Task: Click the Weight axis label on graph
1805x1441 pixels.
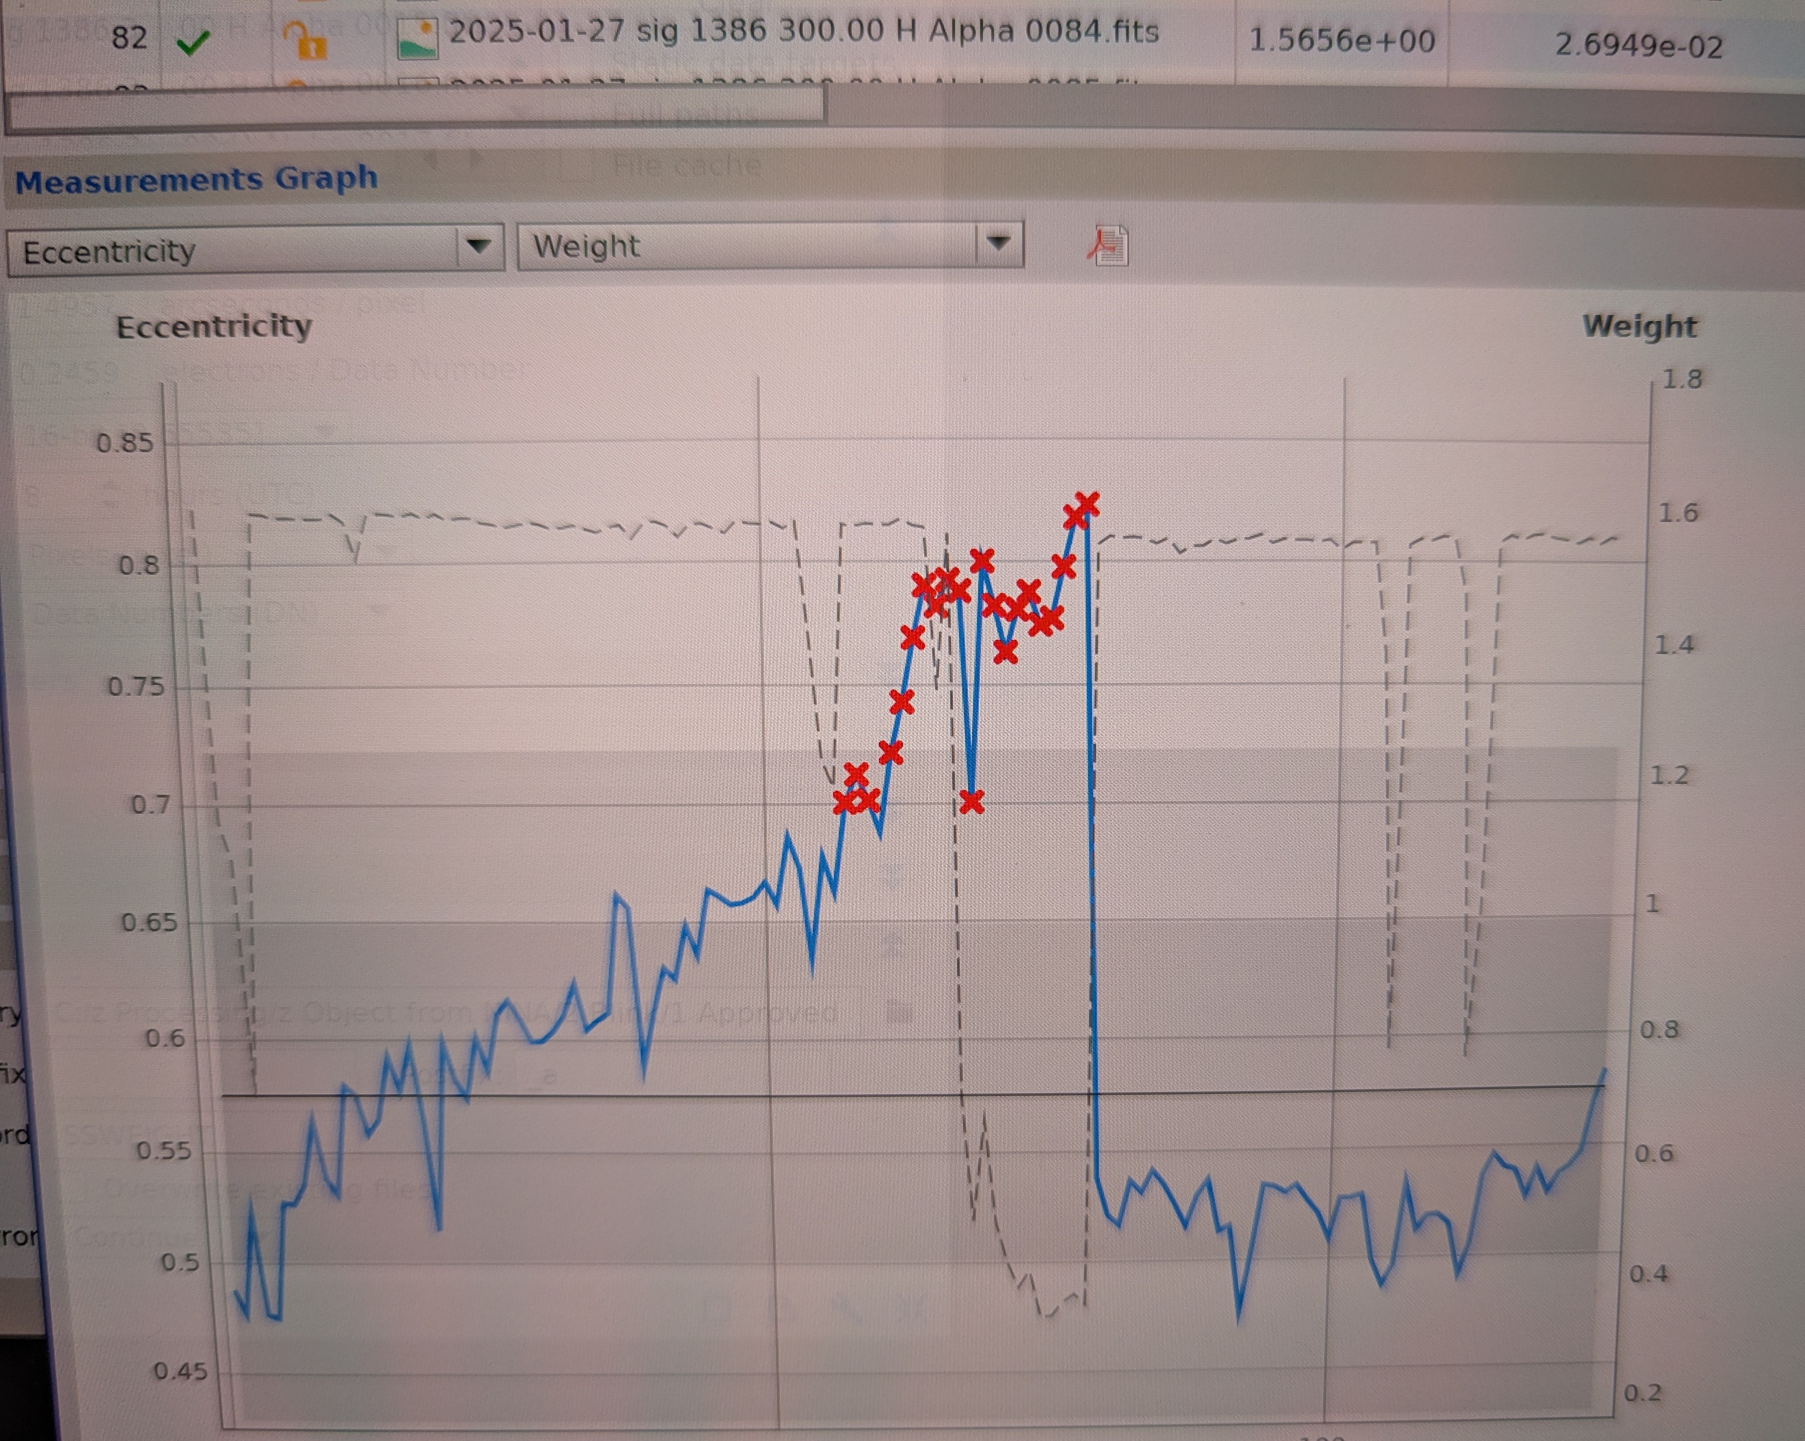Action: click(1639, 326)
